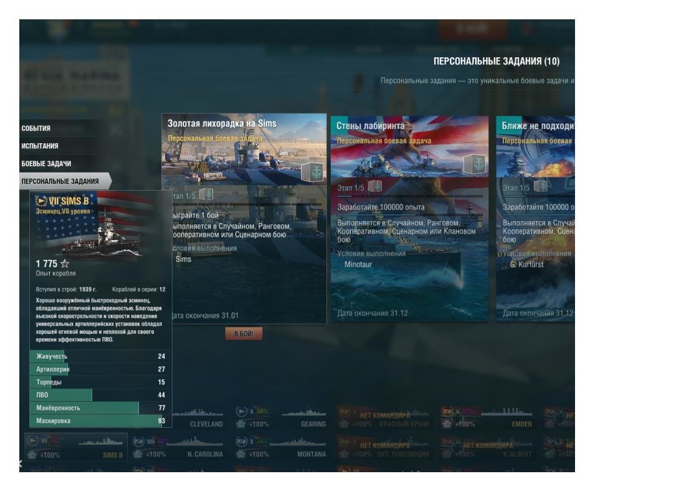Click the G. Kurfürst ship requirement
Image resolution: width=699 pixels, height=494 pixels.
click(526, 264)
